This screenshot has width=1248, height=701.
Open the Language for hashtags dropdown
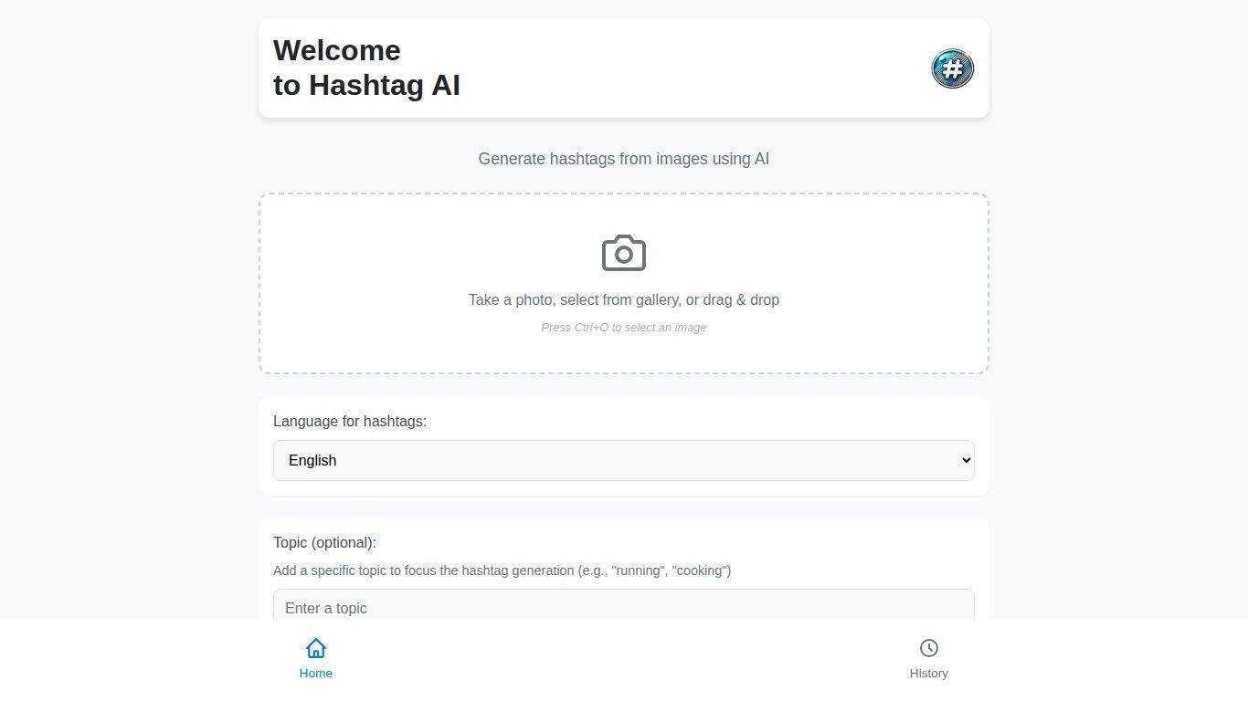pos(623,460)
